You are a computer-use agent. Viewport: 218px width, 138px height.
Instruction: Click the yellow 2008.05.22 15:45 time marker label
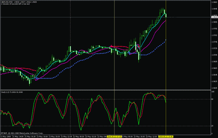166,137
